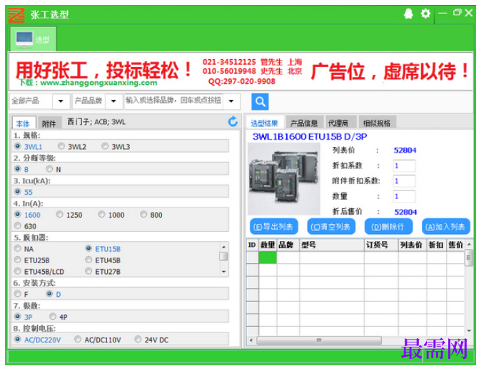This screenshot has width=481, height=371.
Task: Expand the brand input combo box arrow
Action: [231, 101]
